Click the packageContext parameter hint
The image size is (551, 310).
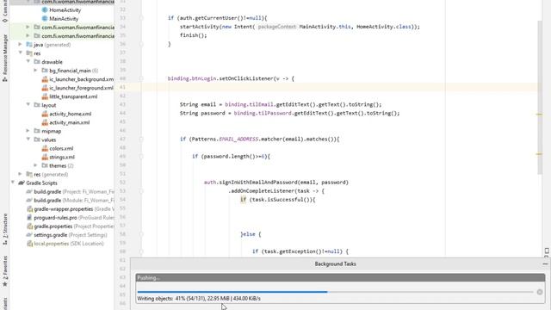pos(277,27)
